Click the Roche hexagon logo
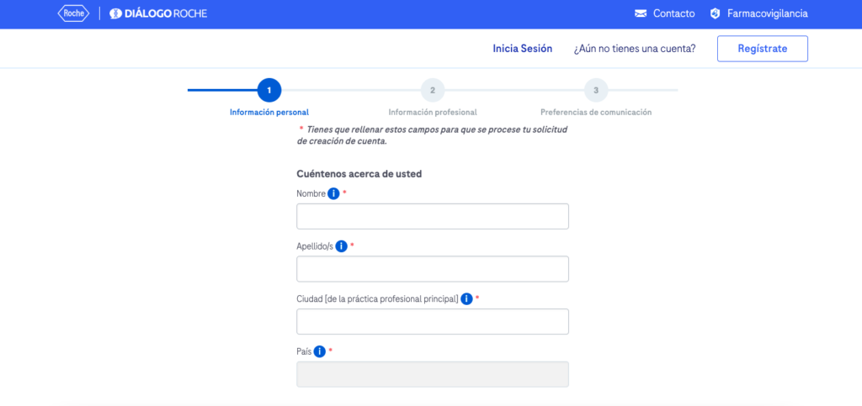 pos(72,13)
